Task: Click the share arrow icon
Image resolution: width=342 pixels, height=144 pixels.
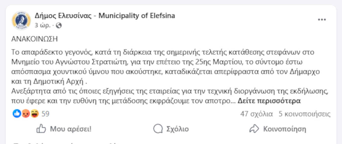Action: (x=254, y=129)
